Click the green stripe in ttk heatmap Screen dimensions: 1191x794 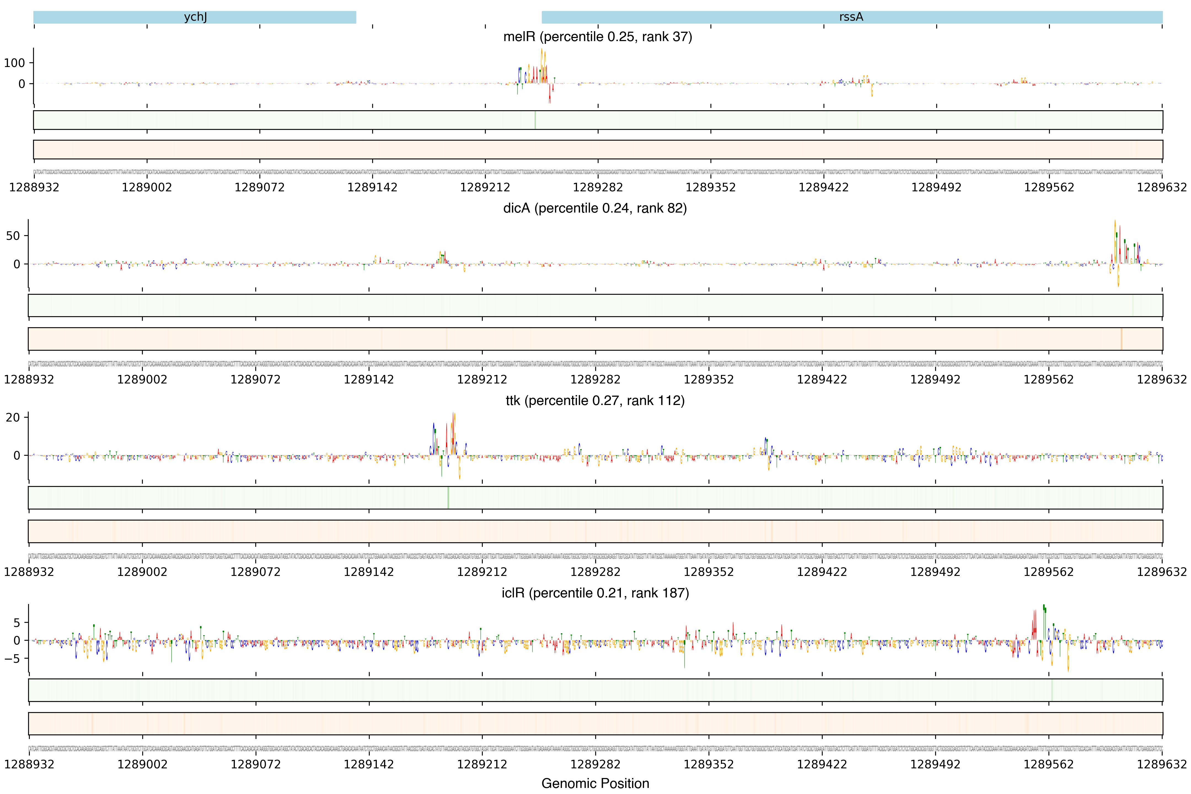[x=448, y=498]
